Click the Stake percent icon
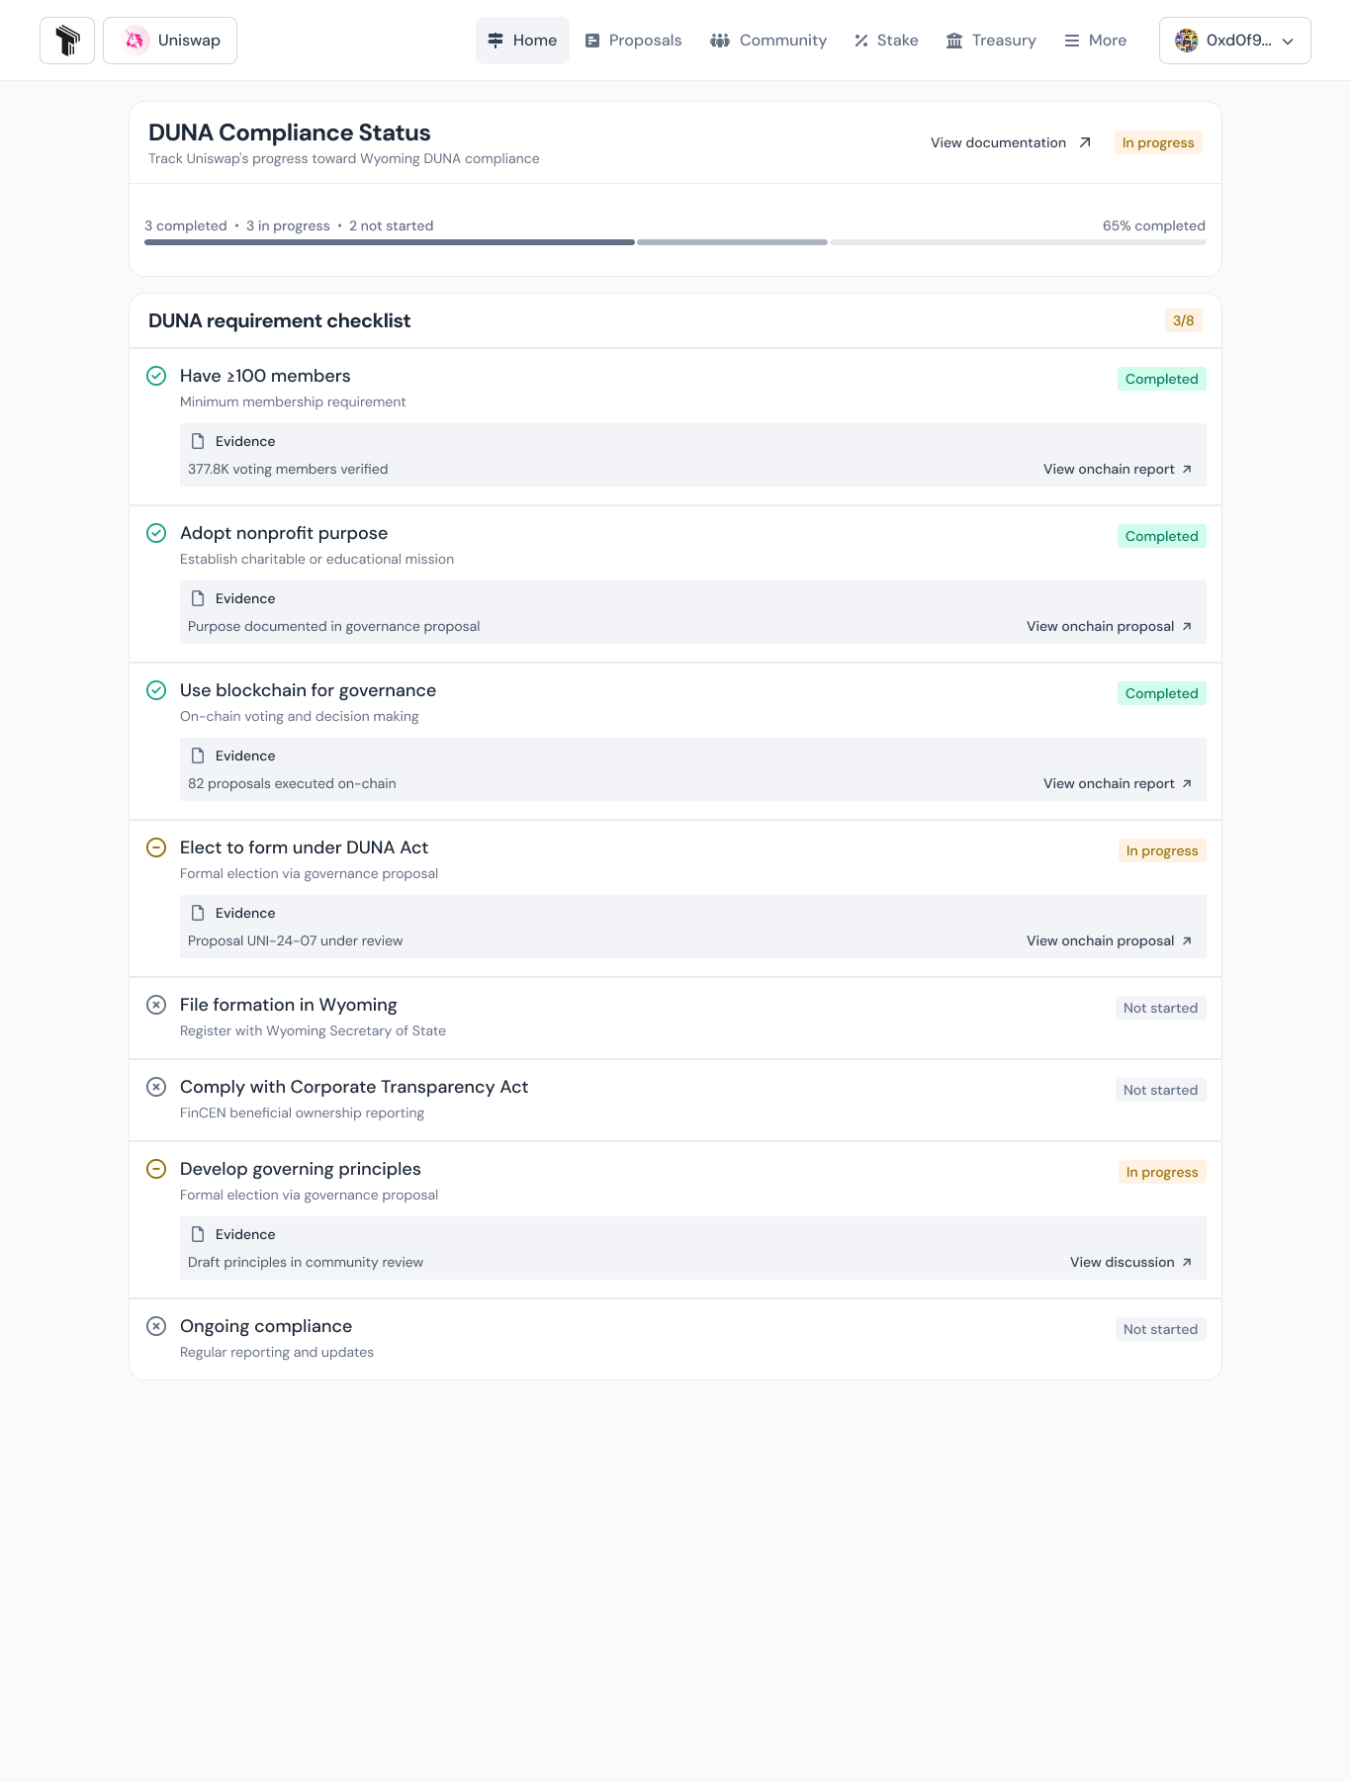The width and height of the screenshot is (1351, 1782). coord(861,41)
